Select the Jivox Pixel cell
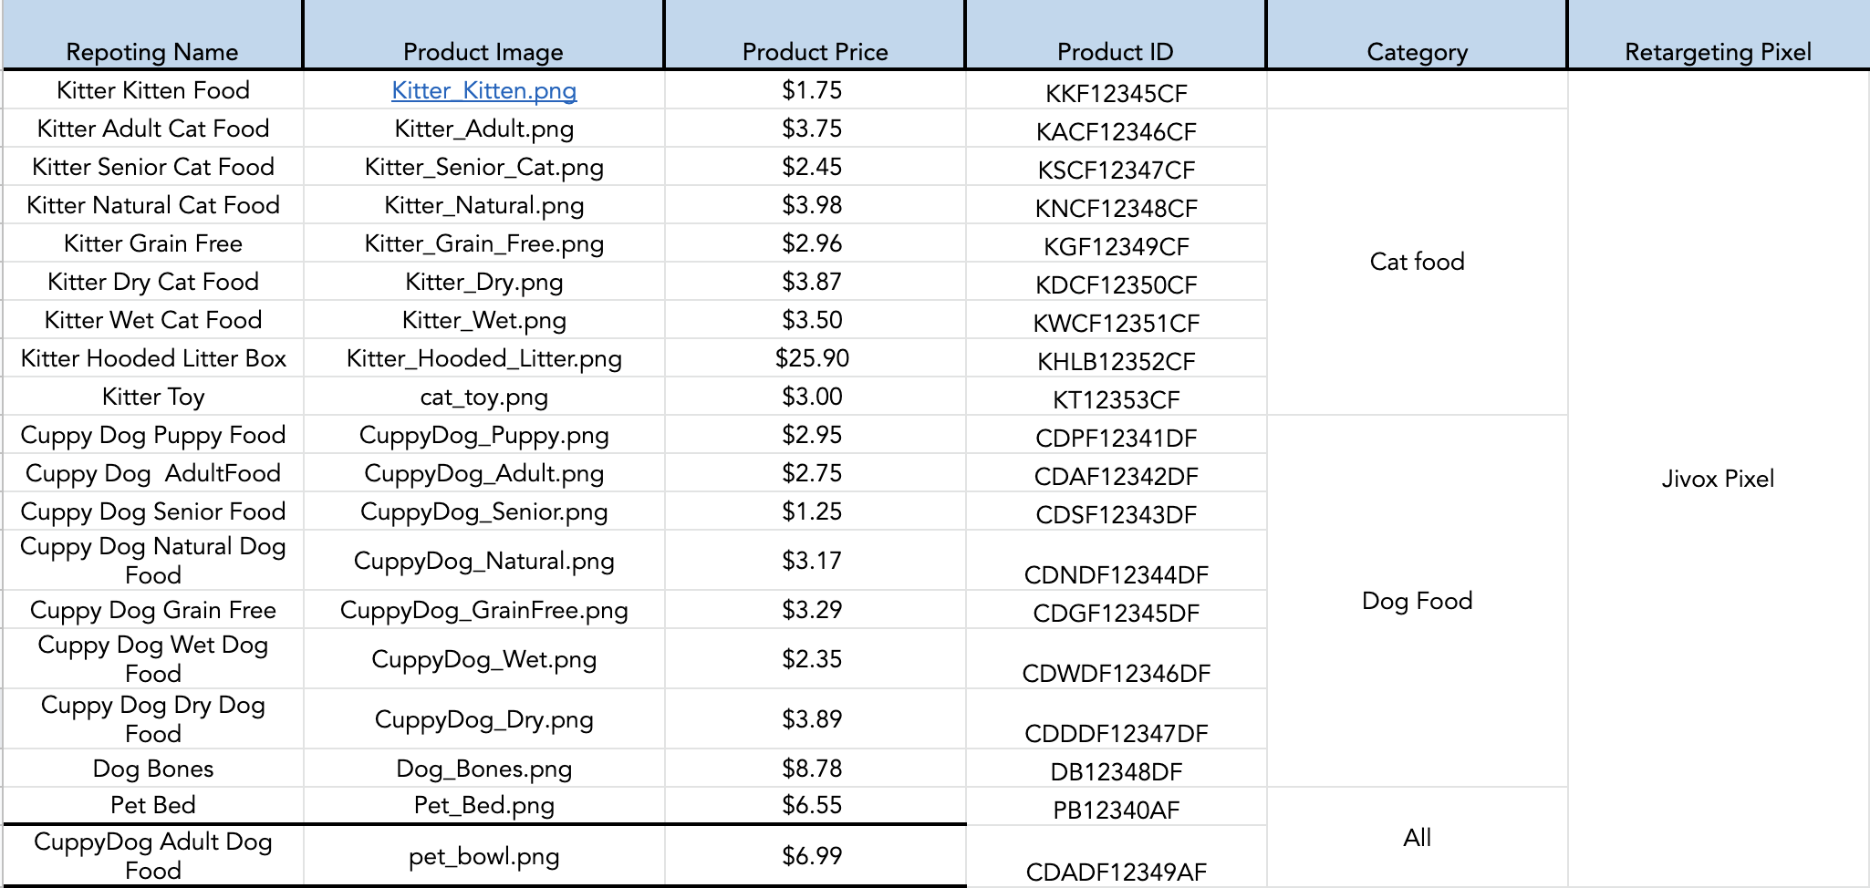 1719,479
